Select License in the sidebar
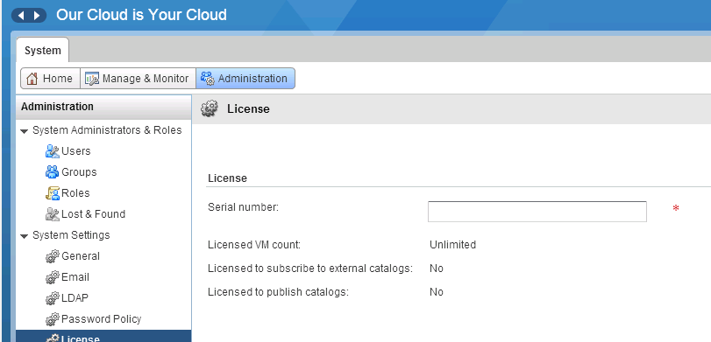This screenshot has height=342, width=711. click(103, 337)
